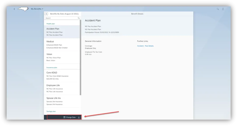The image size is (237, 126).
Task: Click the back button beside Benefits By Date
Action: coord(46,14)
